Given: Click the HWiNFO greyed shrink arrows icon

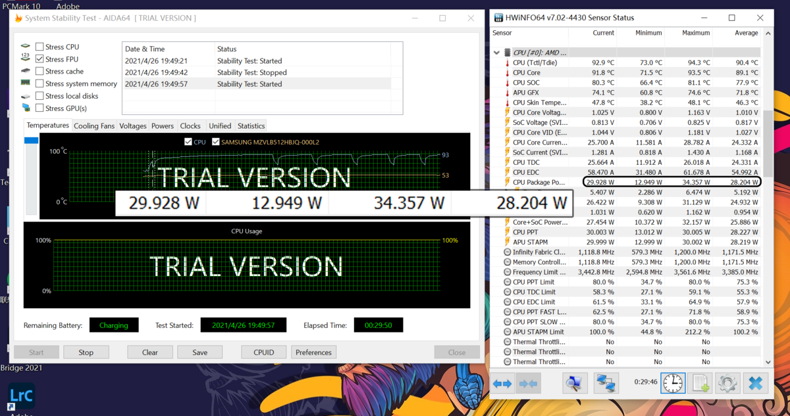Looking at the screenshot, I should click(x=528, y=383).
